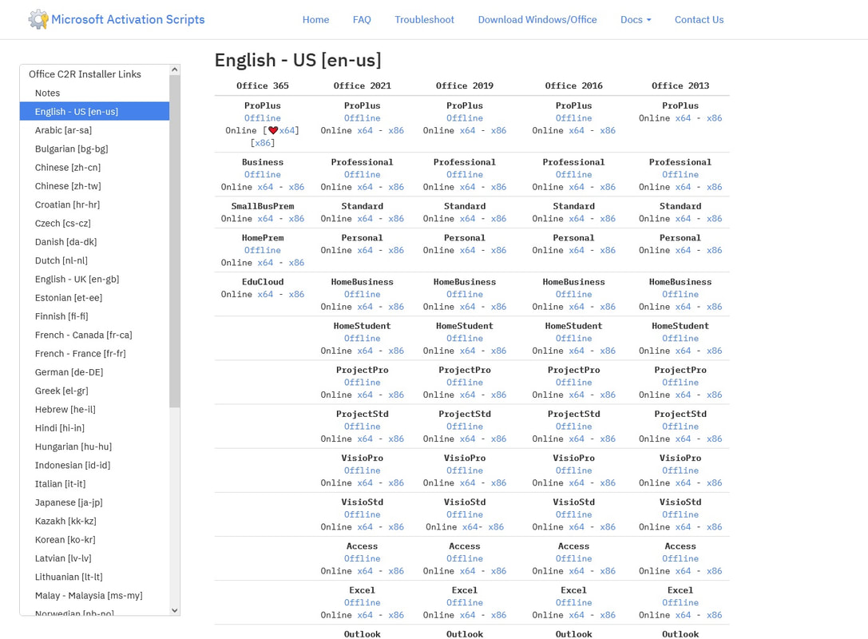Viewport: 868px width, 639px height.
Task: Select Arabic [ar-sa] language in sidebar
Action: (63, 130)
